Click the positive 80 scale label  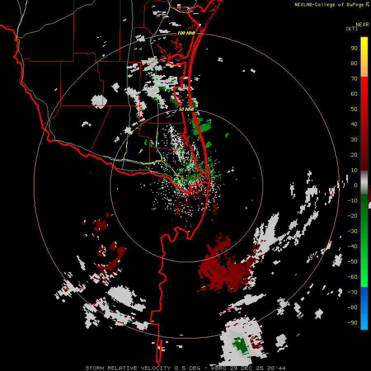(x=354, y=63)
